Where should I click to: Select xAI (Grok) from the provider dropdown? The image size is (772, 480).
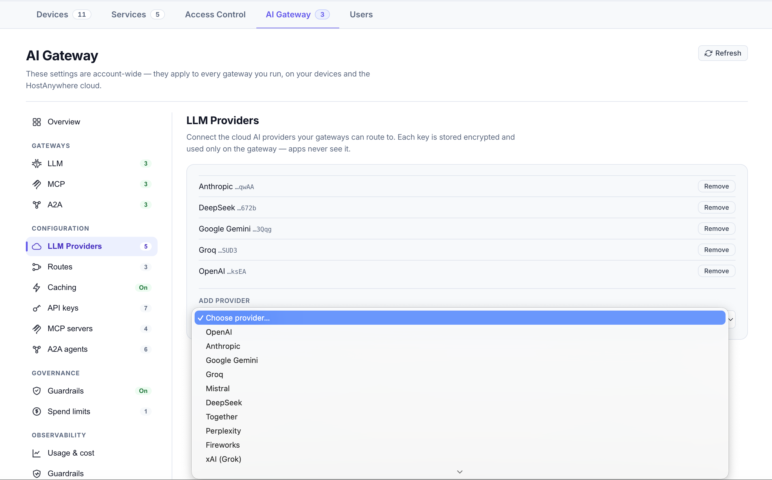pos(460,459)
